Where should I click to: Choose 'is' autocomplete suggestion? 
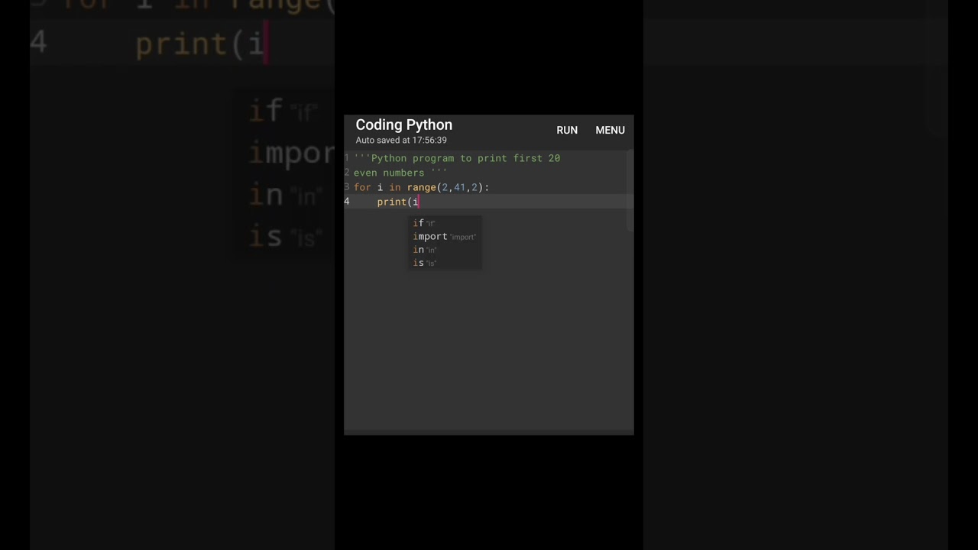pyautogui.click(x=446, y=263)
